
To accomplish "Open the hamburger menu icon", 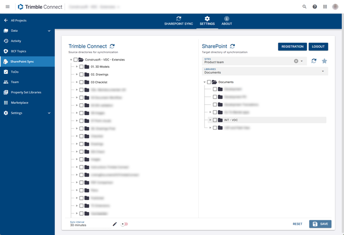I will tap(7, 6).
